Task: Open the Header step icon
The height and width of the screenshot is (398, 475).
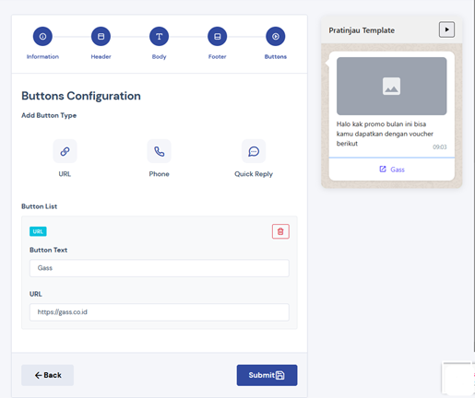Action: 101,37
